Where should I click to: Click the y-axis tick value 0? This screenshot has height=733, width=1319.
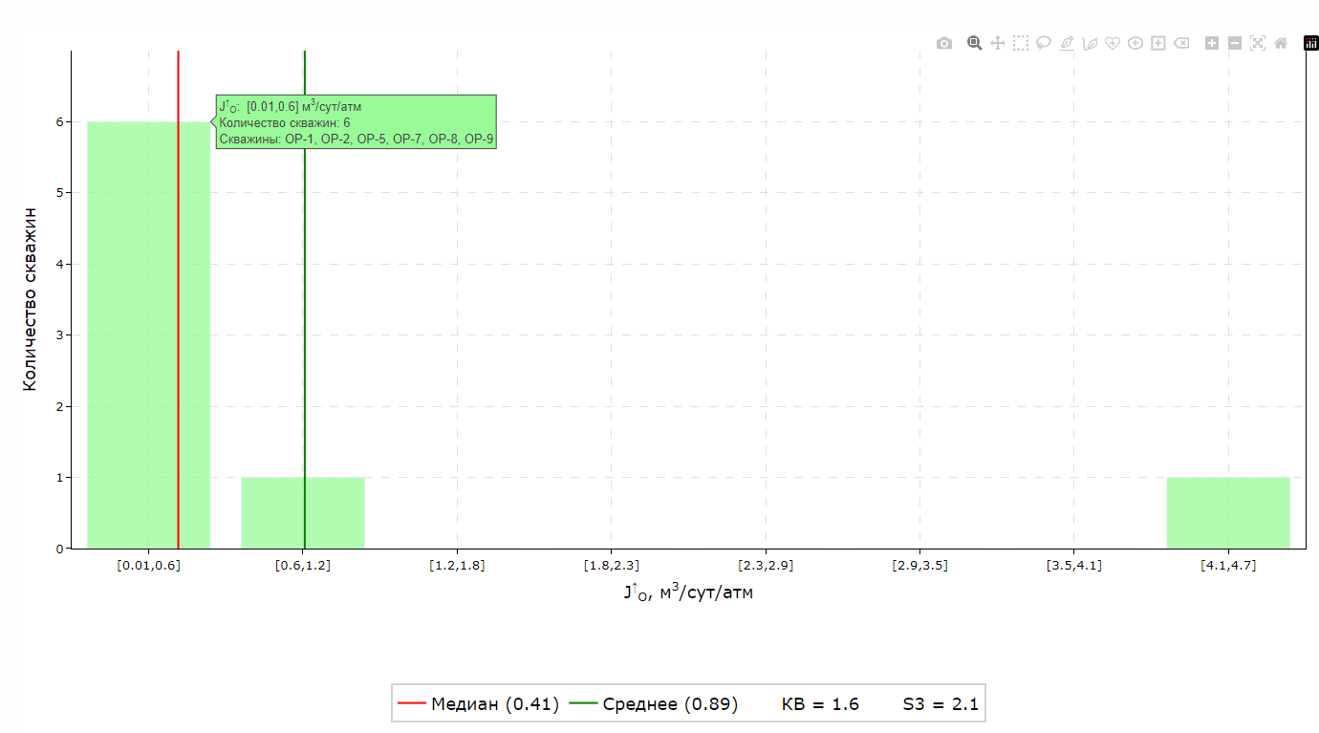tap(59, 549)
